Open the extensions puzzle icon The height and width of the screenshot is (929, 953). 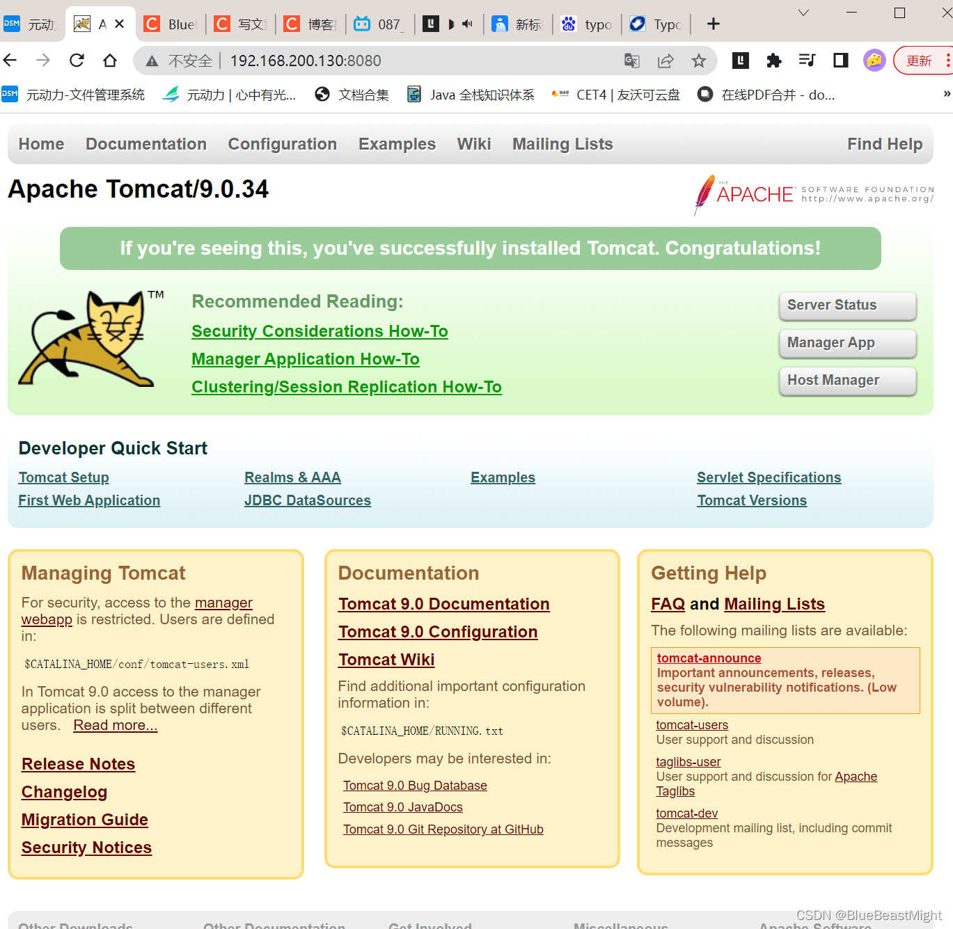tap(774, 61)
